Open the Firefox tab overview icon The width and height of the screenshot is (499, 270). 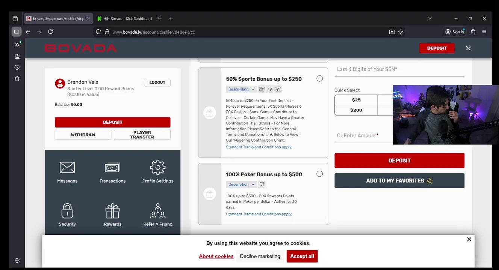click(15, 19)
